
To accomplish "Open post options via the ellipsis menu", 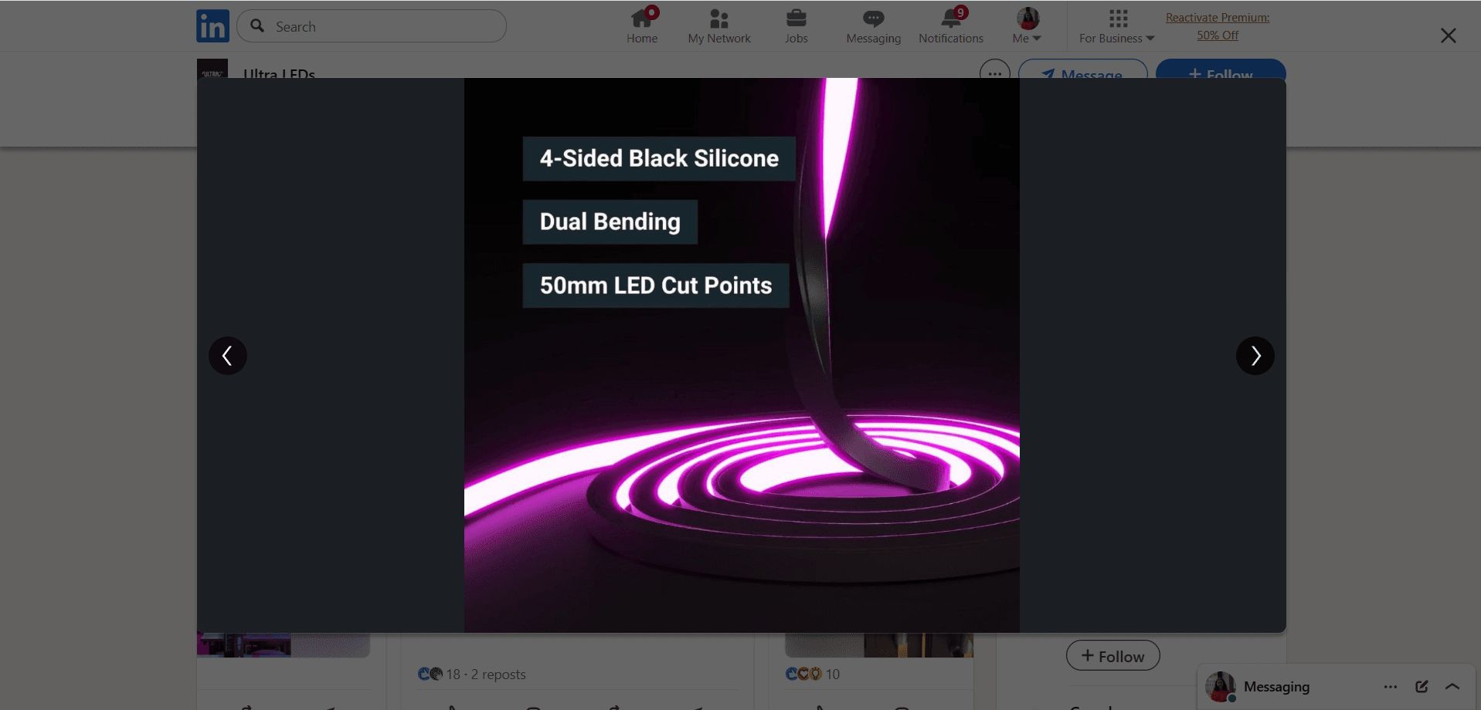I will click(994, 73).
